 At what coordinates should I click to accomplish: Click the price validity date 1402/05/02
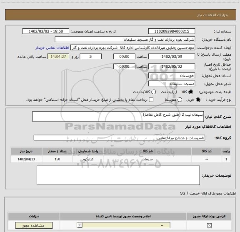click(172, 67)
